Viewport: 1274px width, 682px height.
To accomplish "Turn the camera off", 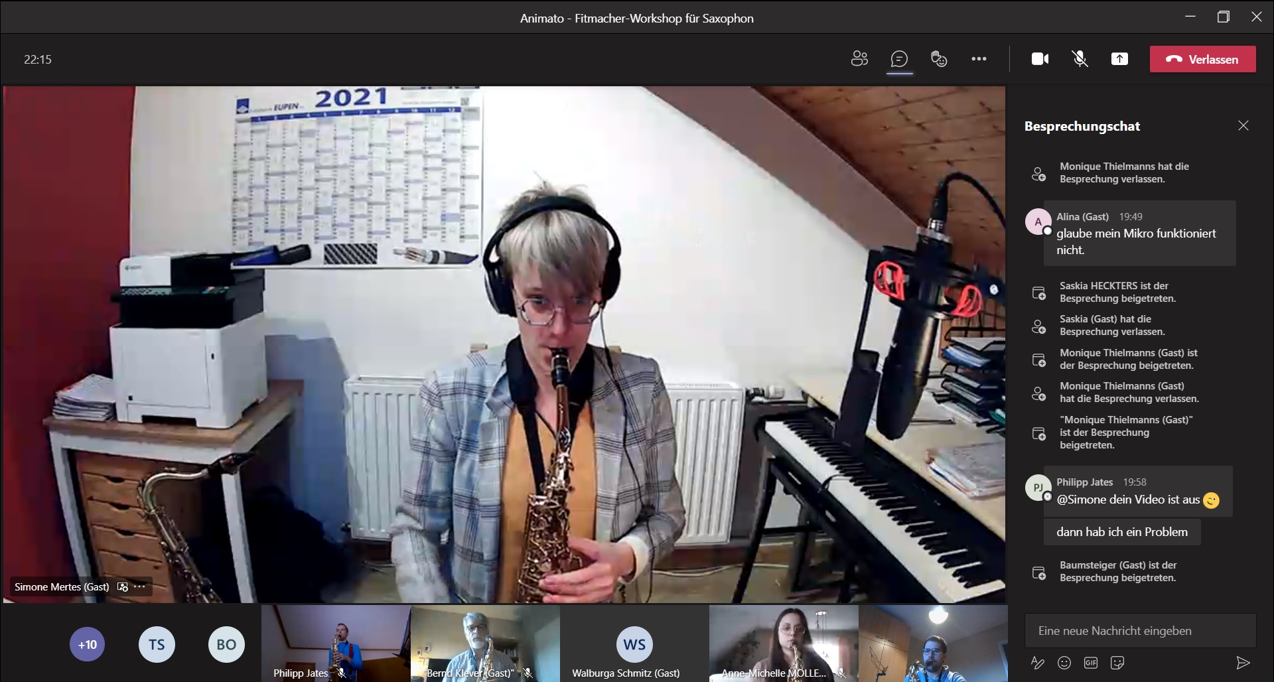I will coord(1040,59).
